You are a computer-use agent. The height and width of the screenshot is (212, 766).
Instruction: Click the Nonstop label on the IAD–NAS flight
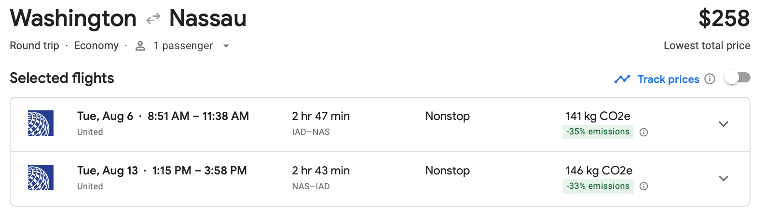448,116
